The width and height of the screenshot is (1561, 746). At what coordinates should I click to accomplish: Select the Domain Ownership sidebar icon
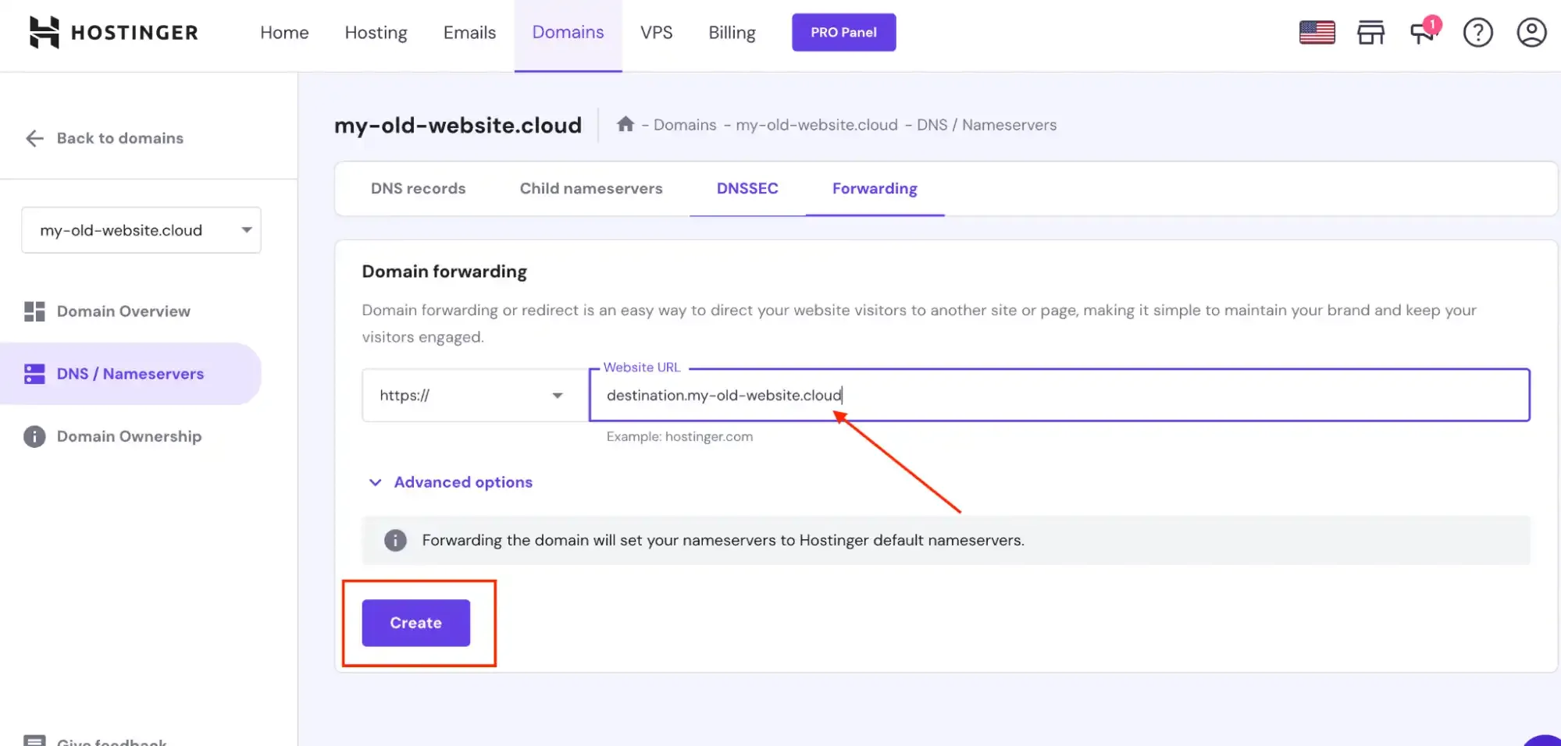[x=34, y=436]
